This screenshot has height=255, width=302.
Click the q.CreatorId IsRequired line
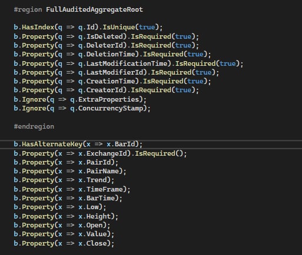107,90
